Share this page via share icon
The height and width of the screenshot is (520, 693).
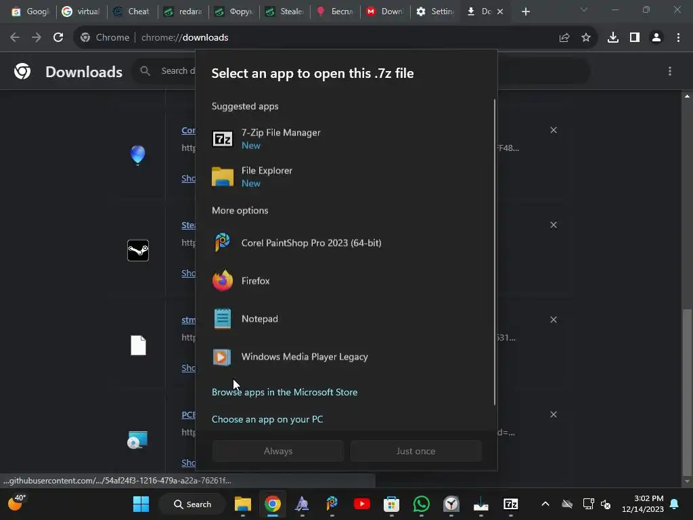pyautogui.click(x=564, y=38)
